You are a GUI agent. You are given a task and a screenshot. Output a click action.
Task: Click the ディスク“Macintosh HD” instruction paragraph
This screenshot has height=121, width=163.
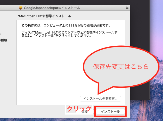[x=69, y=34]
